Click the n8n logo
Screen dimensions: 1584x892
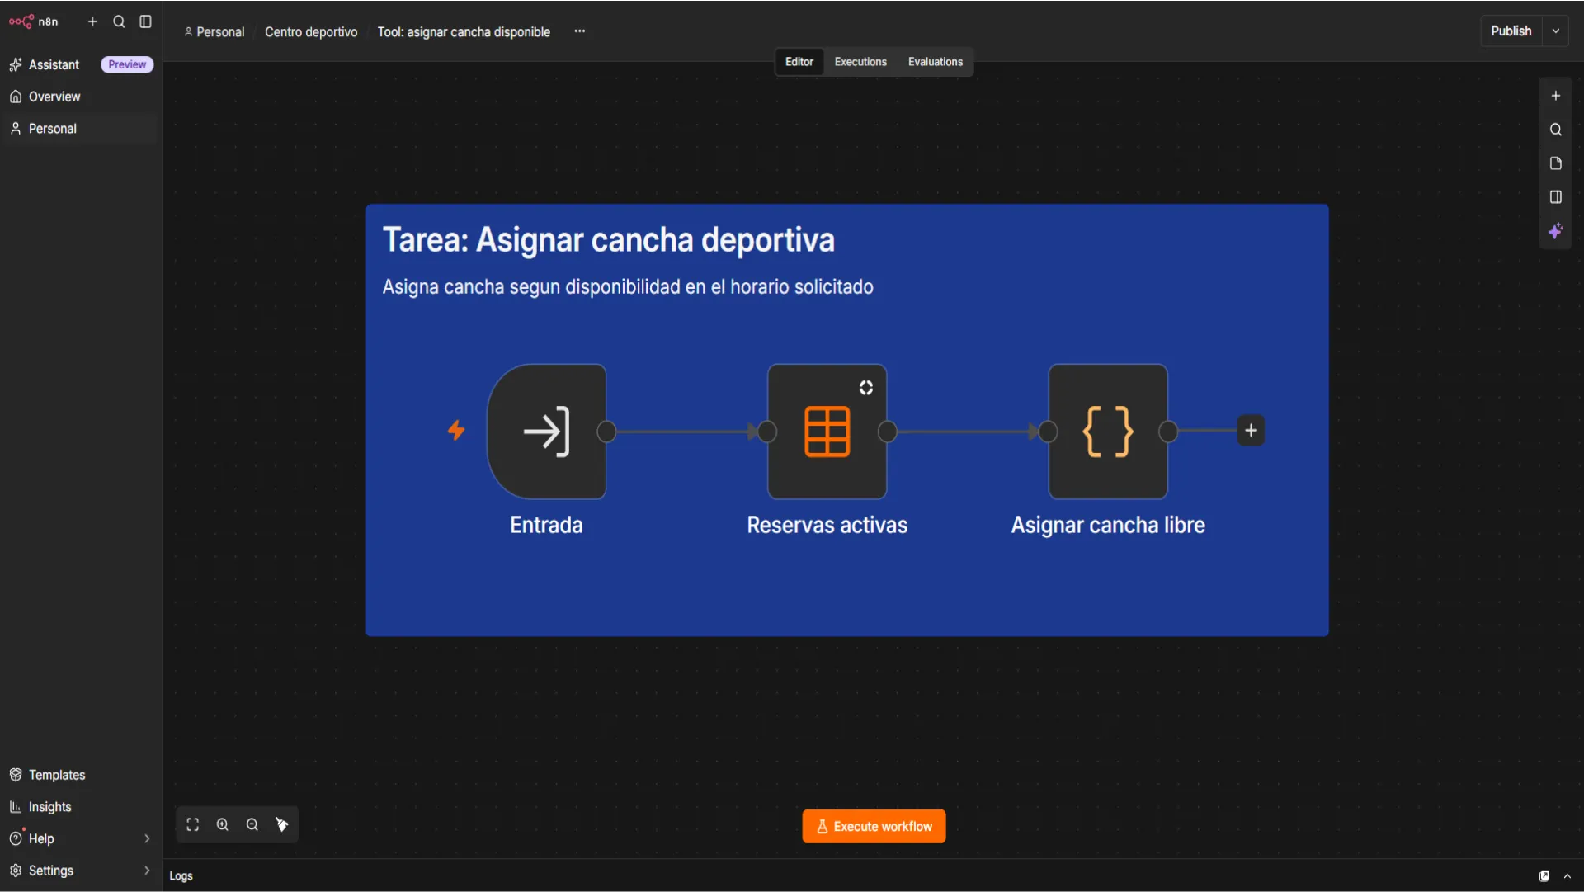click(34, 21)
